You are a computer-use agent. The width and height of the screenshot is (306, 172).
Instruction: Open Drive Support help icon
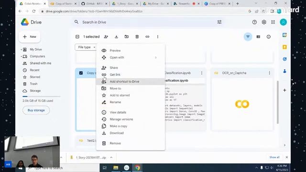pyautogui.click(x=254, y=22)
